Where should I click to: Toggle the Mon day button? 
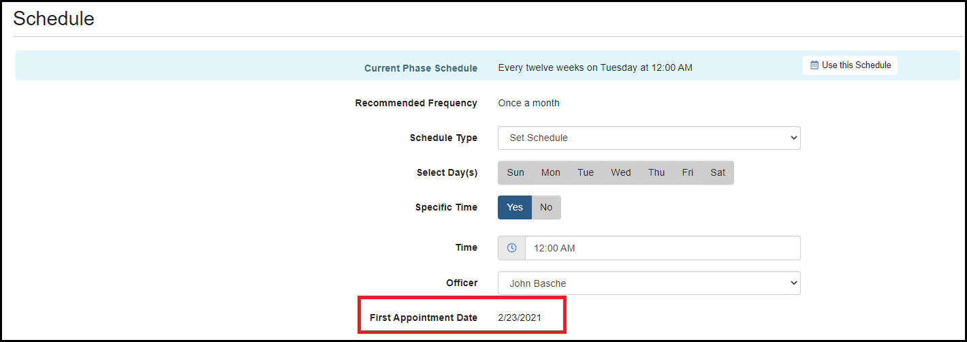click(550, 172)
